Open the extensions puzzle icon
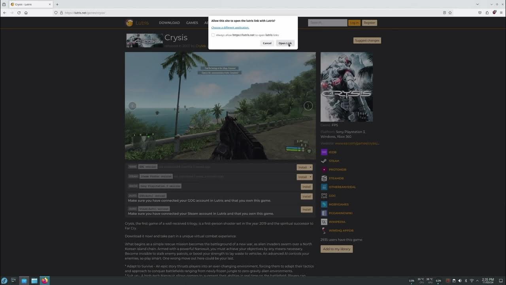The width and height of the screenshot is (506, 285). [x=487, y=13]
